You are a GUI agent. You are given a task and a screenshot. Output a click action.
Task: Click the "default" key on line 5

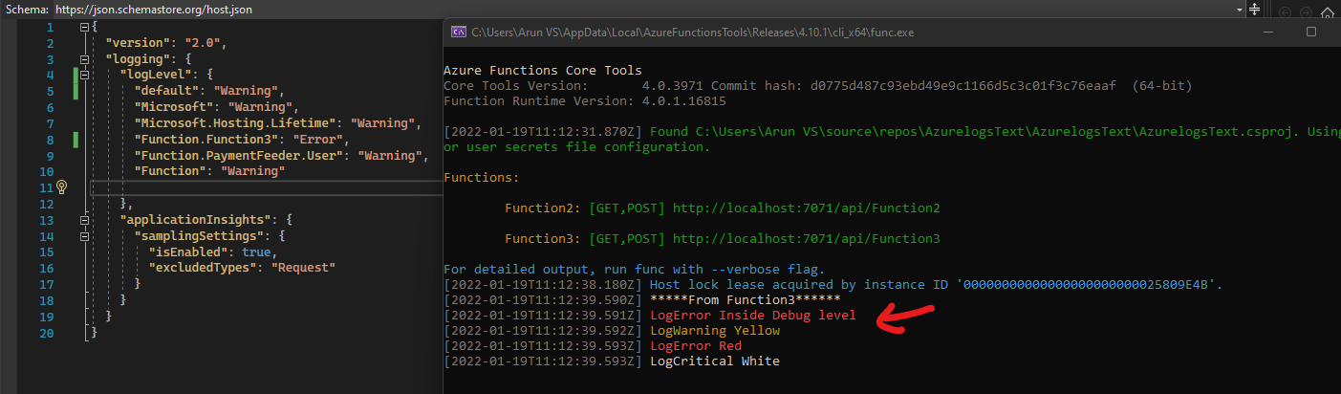click(x=166, y=91)
